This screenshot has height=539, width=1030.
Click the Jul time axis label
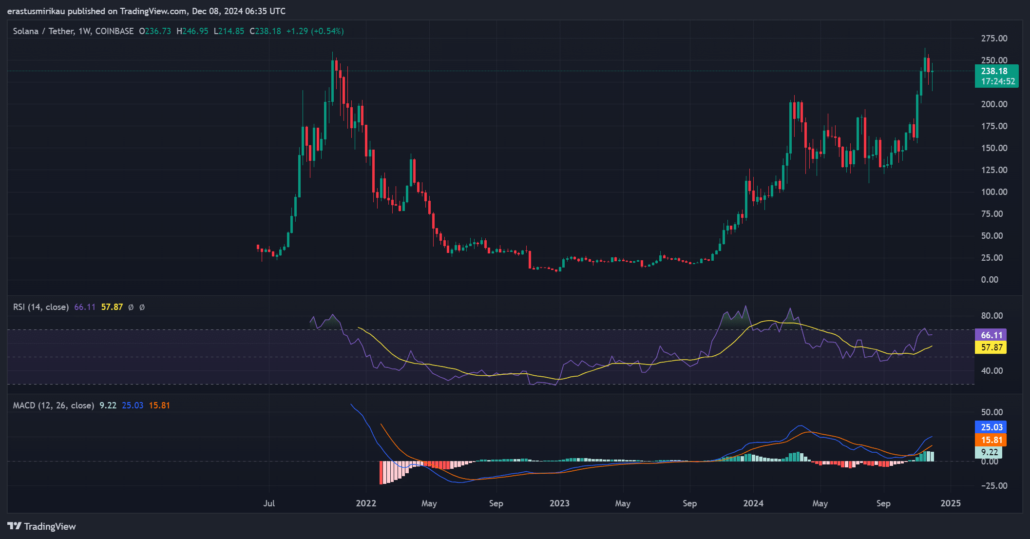point(269,503)
